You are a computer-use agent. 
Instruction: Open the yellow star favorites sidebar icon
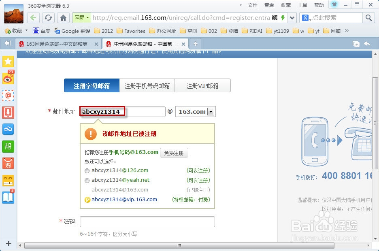(8, 62)
